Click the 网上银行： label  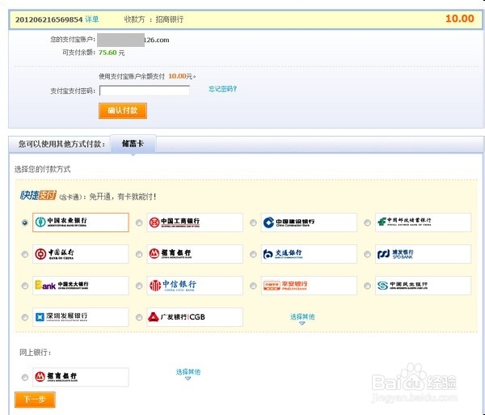point(36,353)
